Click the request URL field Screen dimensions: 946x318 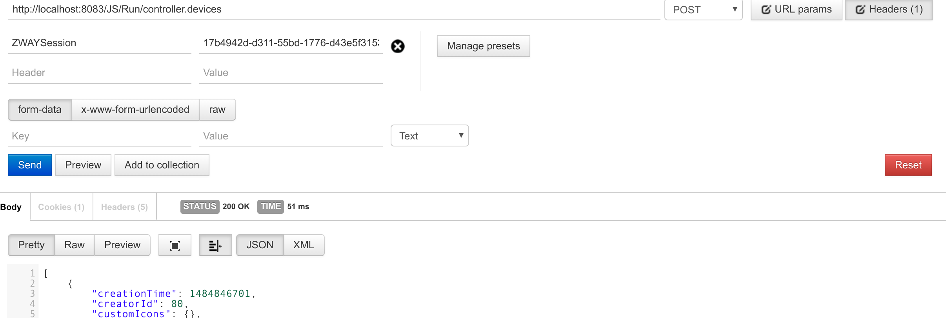pyautogui.click(x=333, y=9)
